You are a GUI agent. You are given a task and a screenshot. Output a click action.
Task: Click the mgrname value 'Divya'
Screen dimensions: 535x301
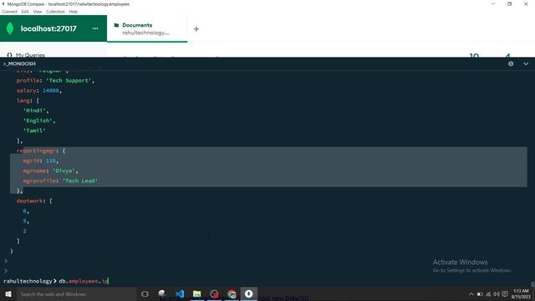point(64,171)
